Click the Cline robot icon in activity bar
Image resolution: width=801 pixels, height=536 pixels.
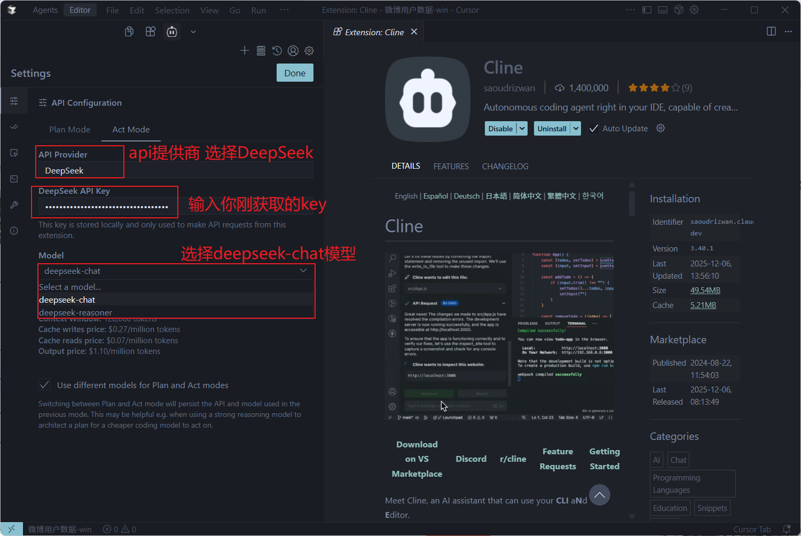pyautogui.click(x=171, y=31)
